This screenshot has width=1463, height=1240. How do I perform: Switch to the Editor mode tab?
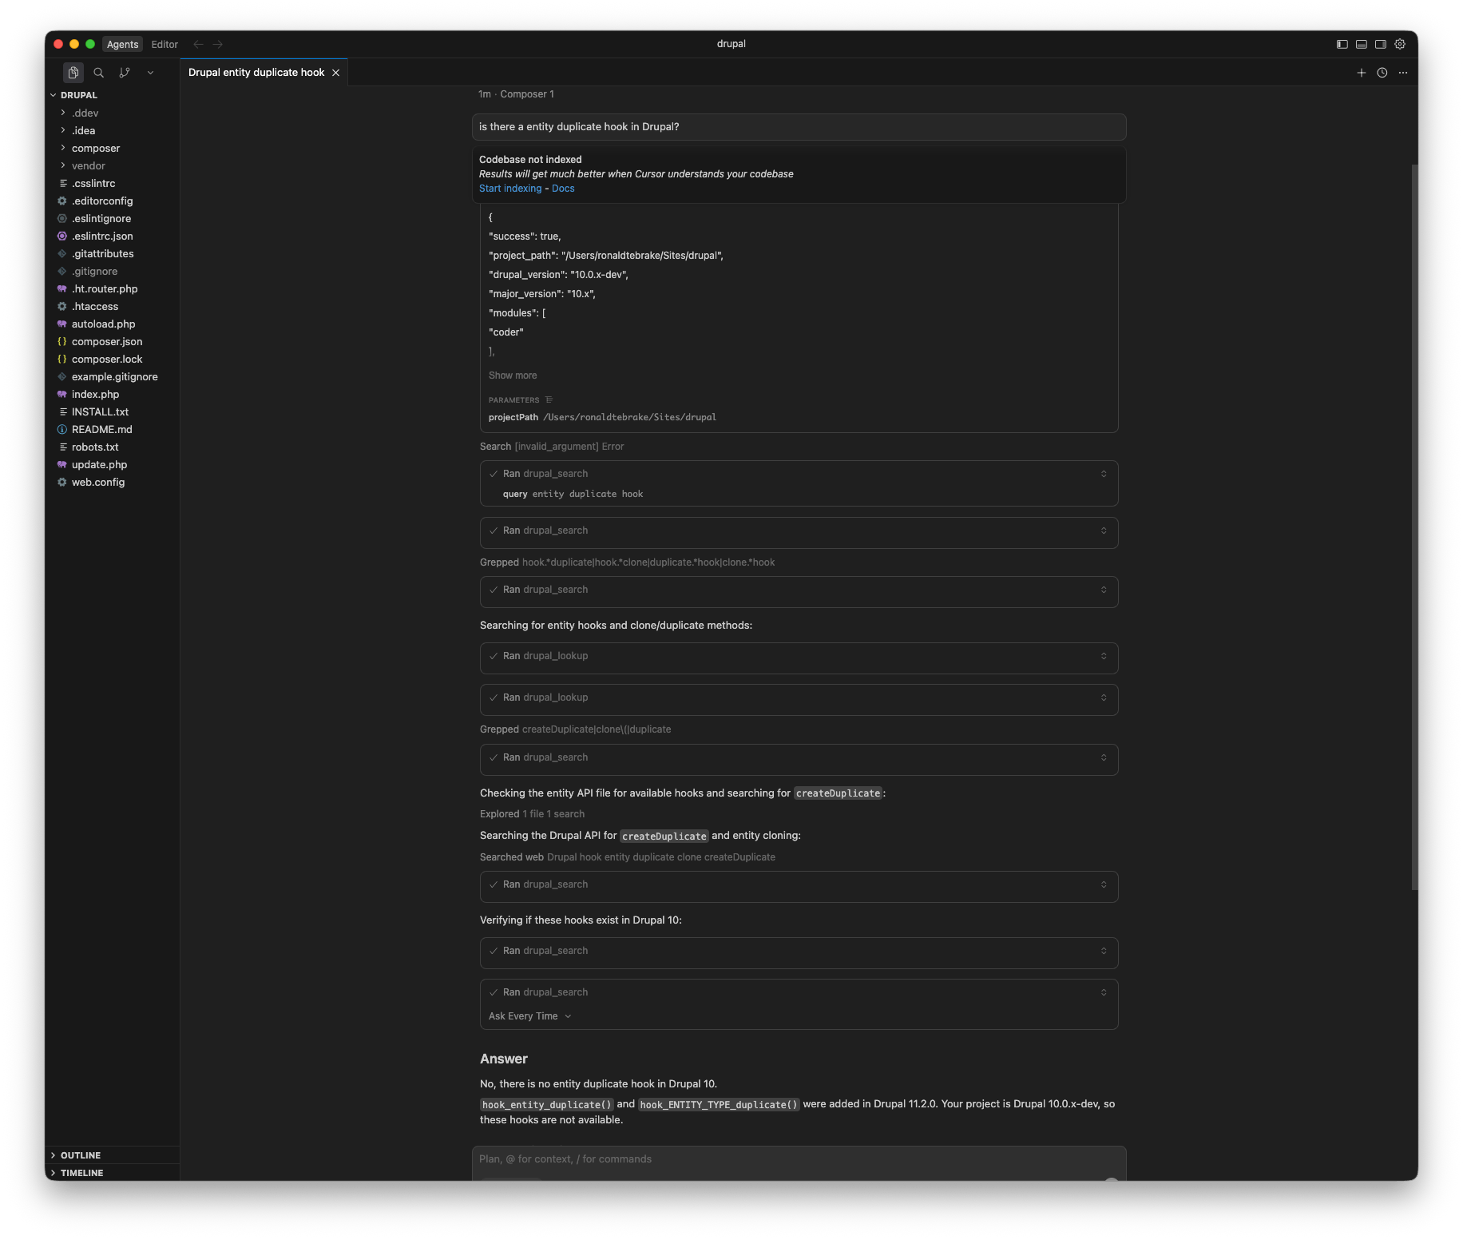[x=165, y=45]
